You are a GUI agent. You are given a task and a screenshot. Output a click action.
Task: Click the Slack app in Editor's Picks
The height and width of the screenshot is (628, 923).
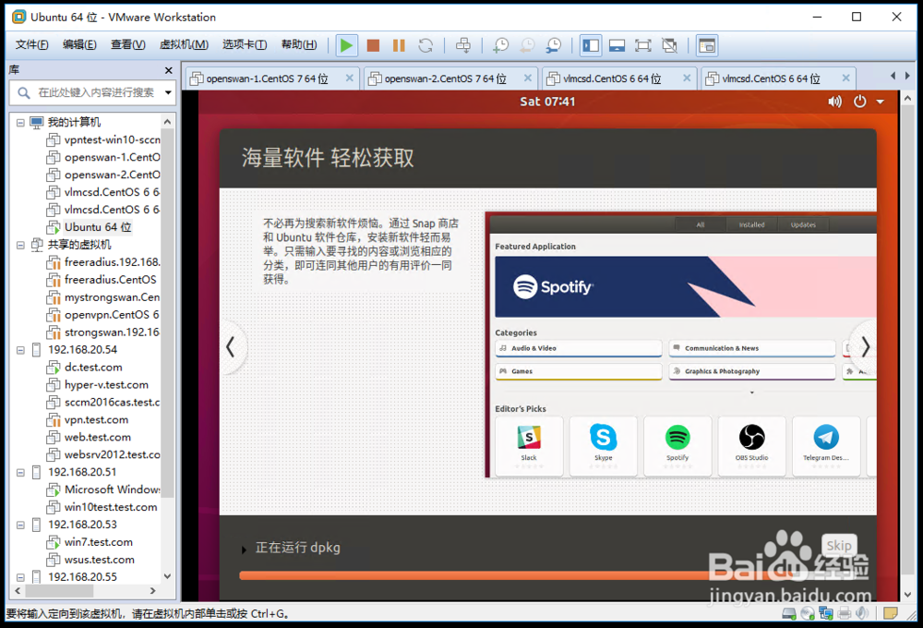click(x=529, y=445)
